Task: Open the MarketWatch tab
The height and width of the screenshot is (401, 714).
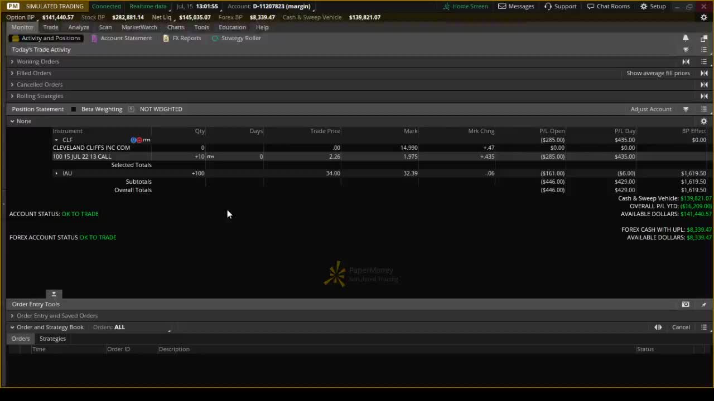Action: click(139, 27)
